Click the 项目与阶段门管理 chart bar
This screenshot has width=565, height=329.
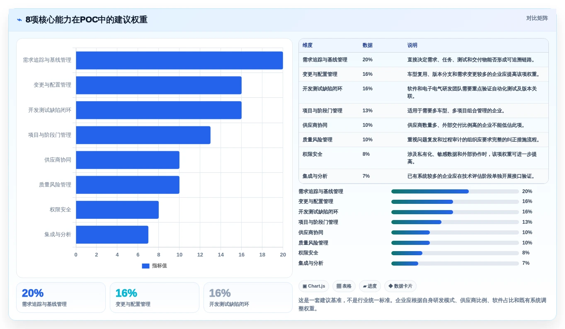point(143,135)
